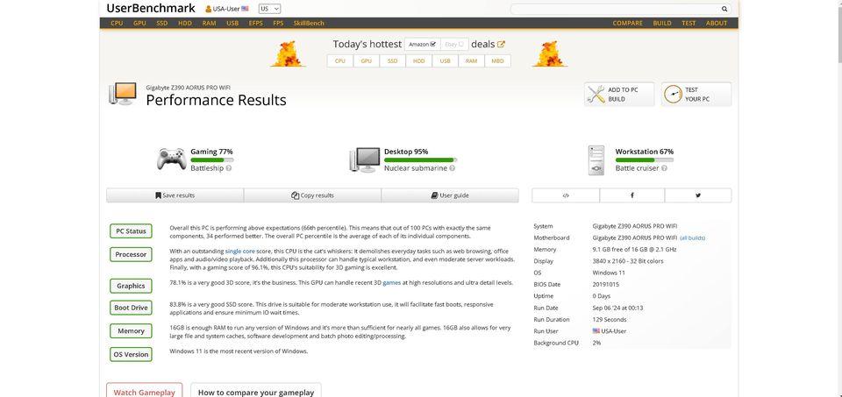This screenshot has height=397, width=842.
Task: Click the right autumn leaves image
Action: point(549,53)
